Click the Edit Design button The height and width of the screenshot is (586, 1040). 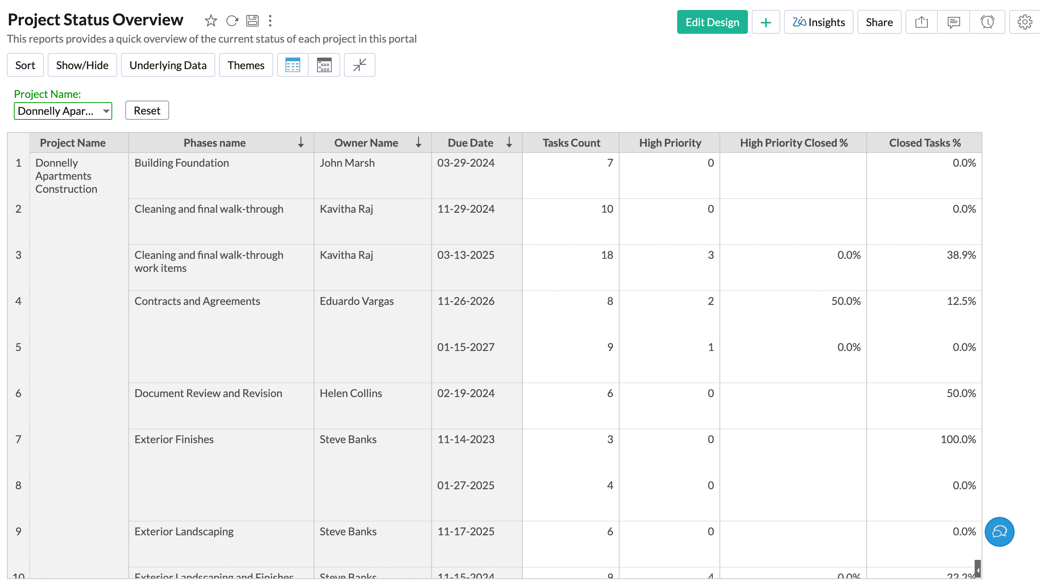tap(712, 22)
